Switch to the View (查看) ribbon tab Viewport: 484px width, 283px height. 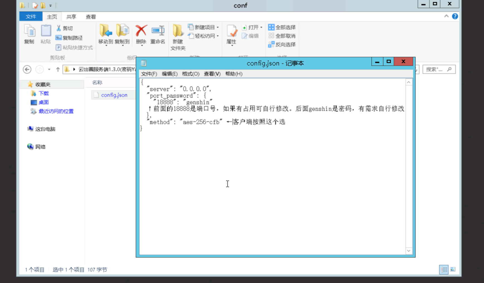point(91,17)
